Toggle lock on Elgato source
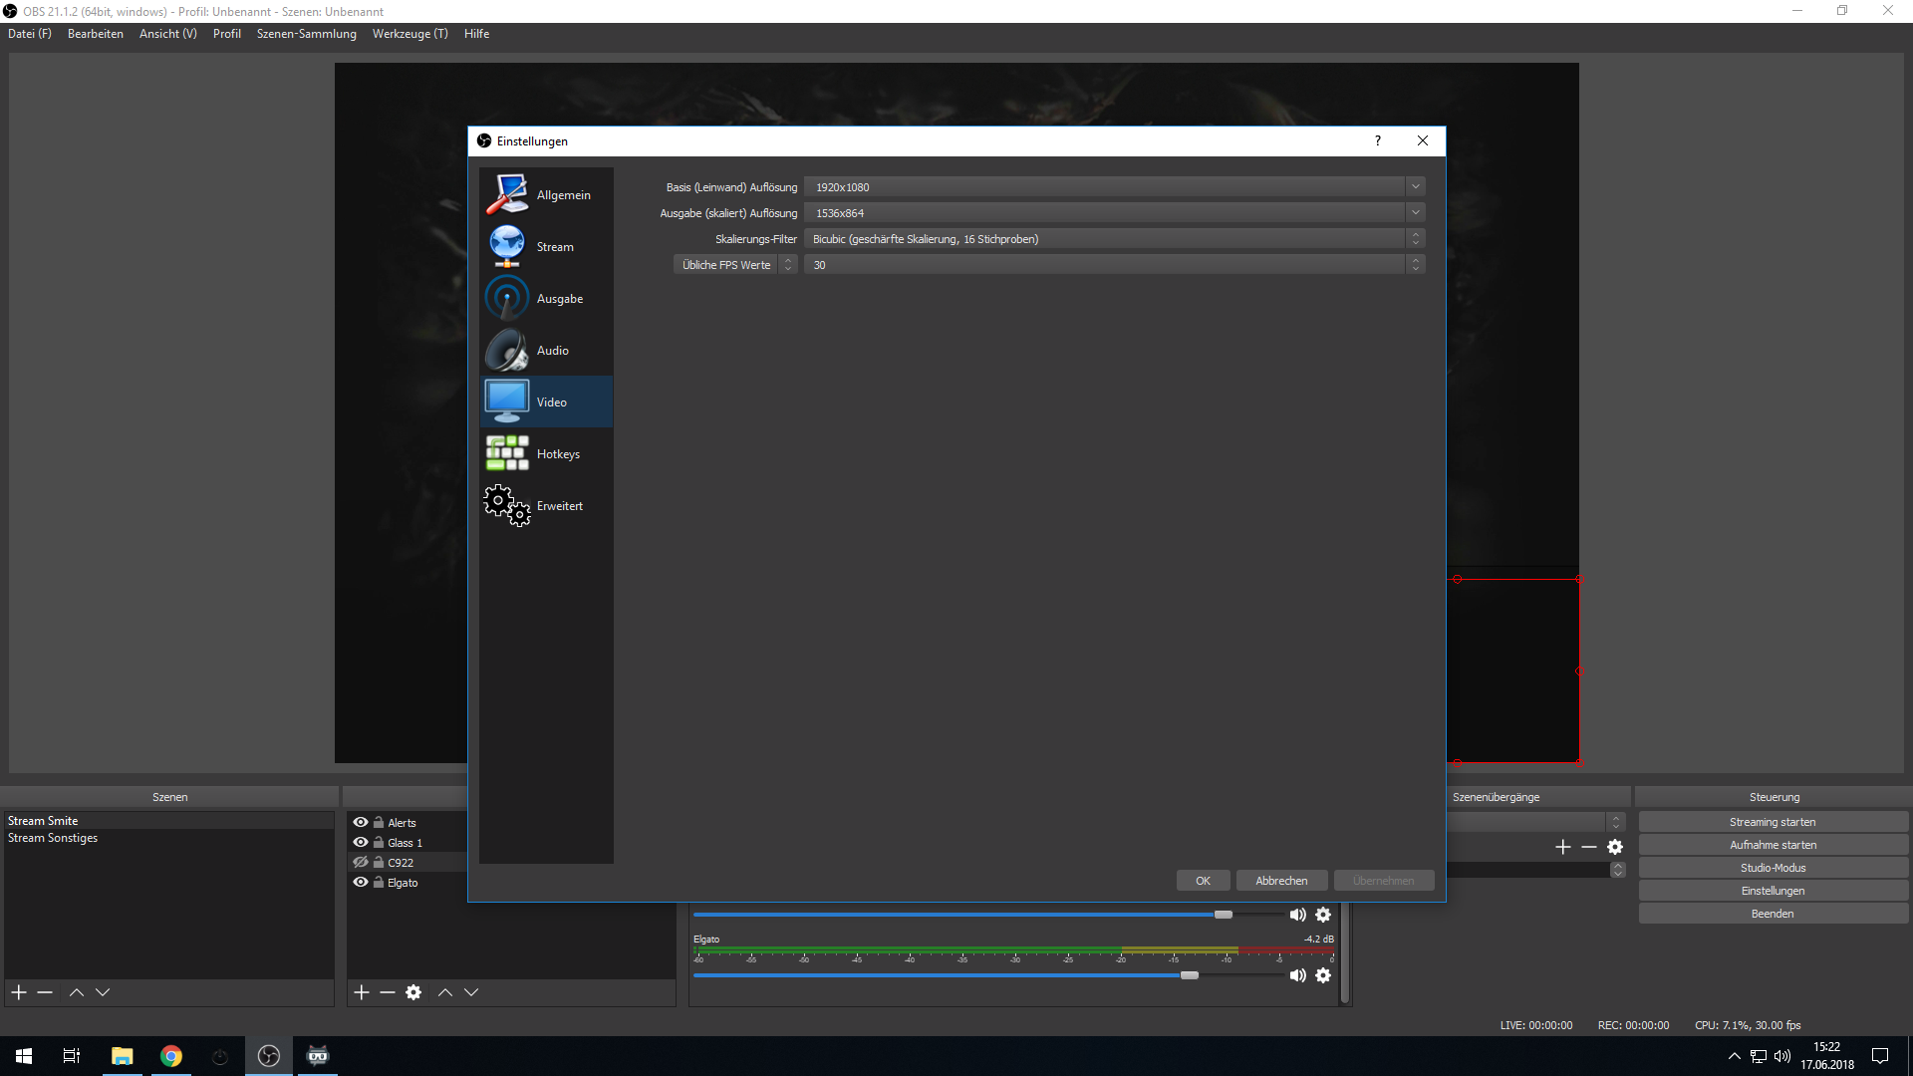Image resolution: width=1913 pixels, height=1076 pixels. click(379, 882)
